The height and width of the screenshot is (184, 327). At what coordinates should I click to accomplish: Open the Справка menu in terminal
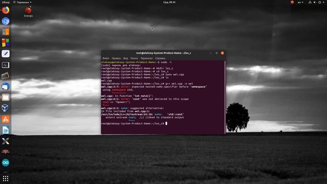pyautogui.click(x=160, y=58)
